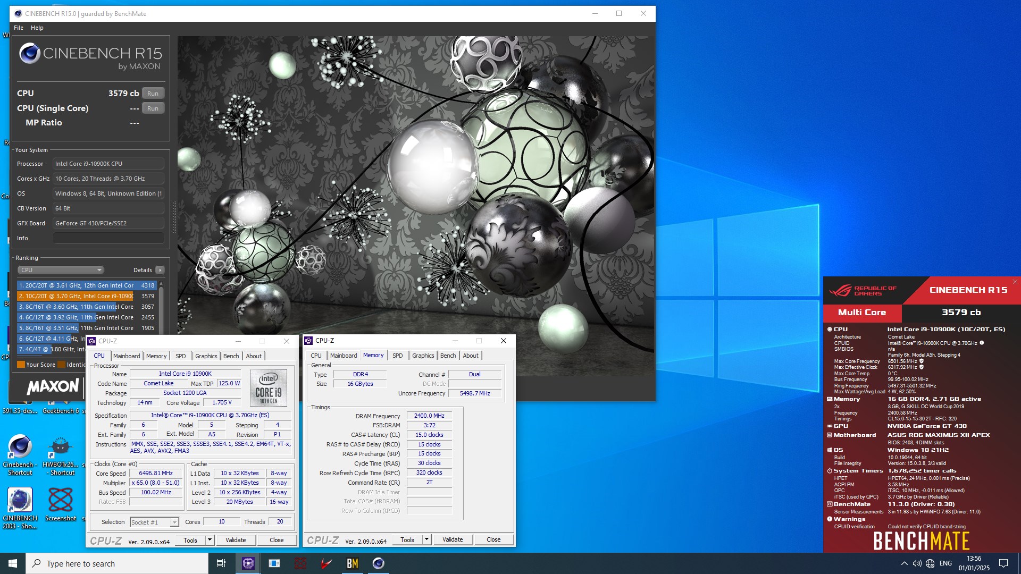Switch to Bench tab in right CPU-Z
1021x574 pixels.
448,356
